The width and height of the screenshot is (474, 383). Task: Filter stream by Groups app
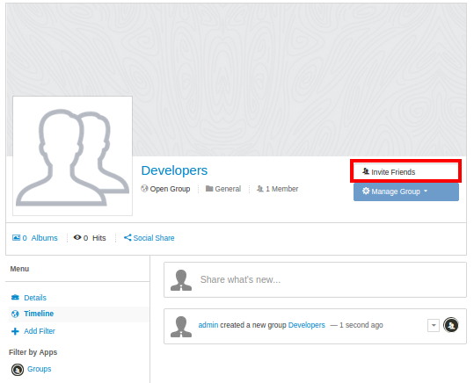pos(39,369)
